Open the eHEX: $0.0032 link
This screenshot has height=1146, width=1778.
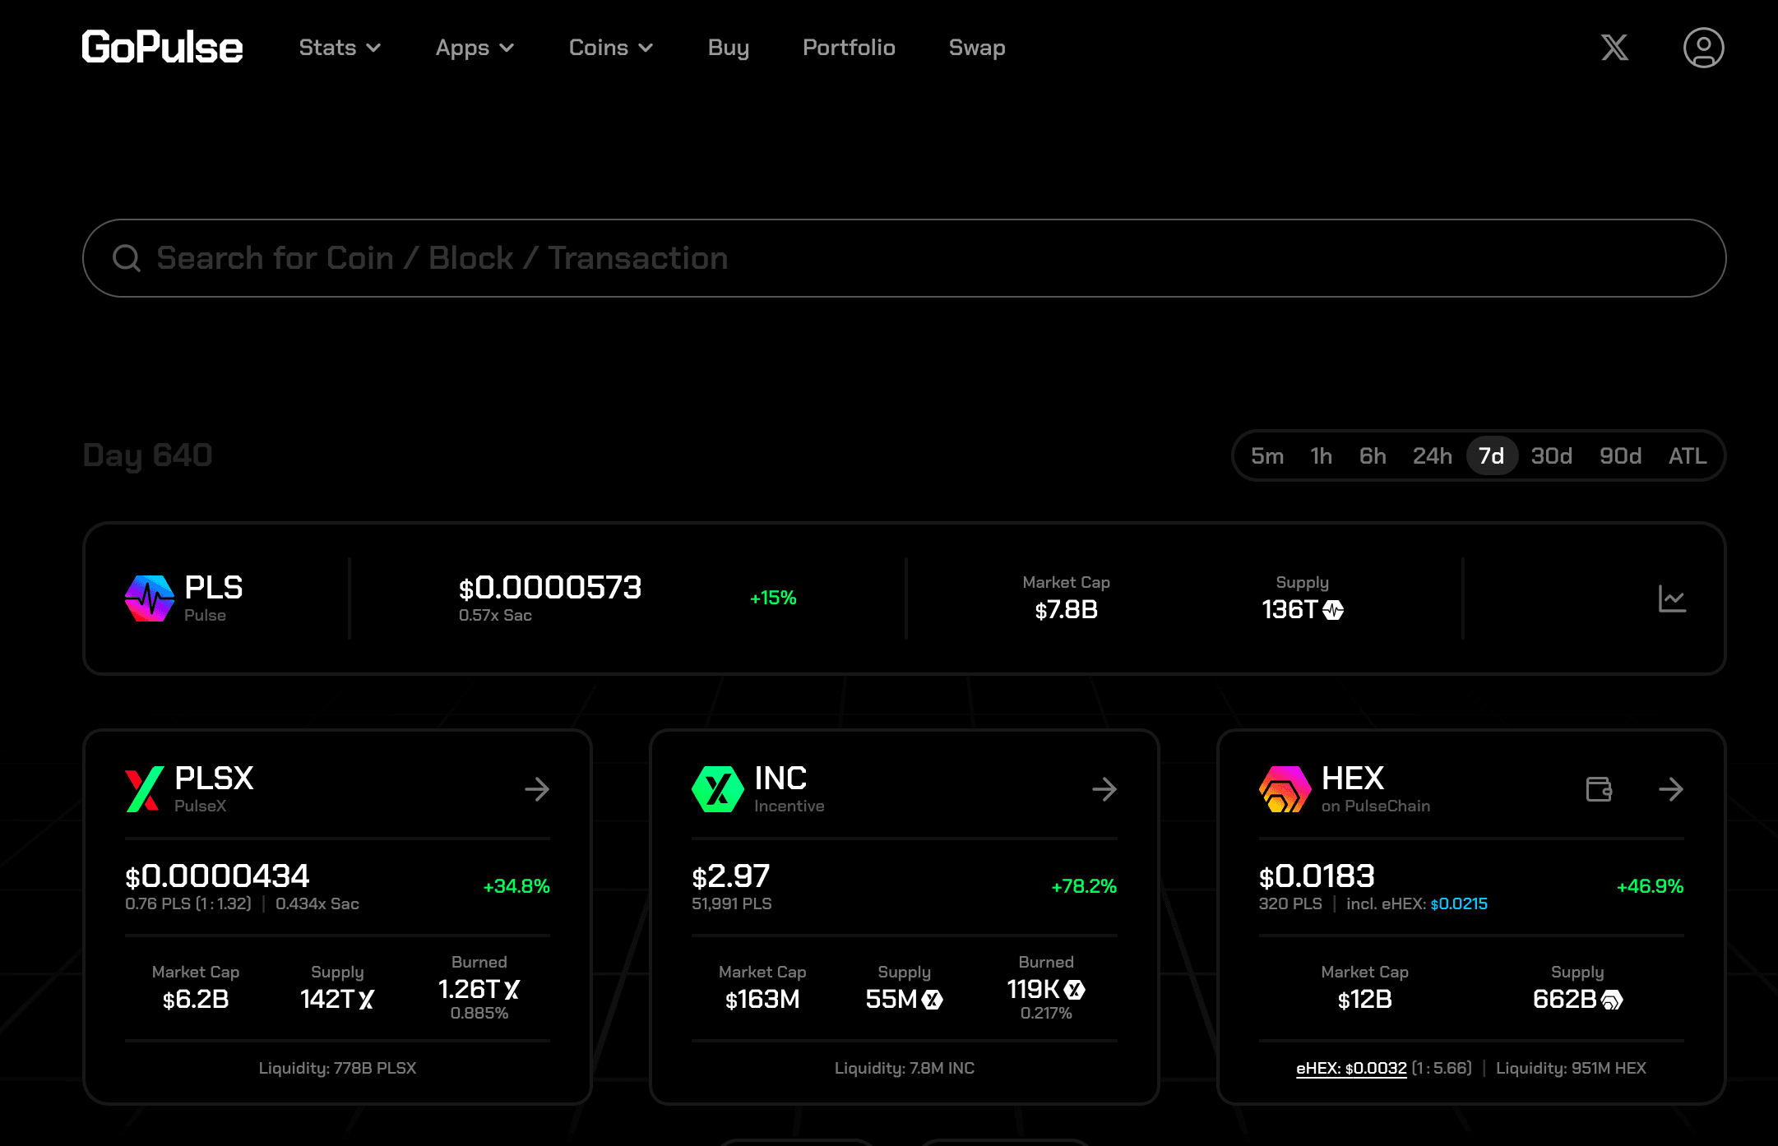pyautogui.click(x=1351, y=1068)
